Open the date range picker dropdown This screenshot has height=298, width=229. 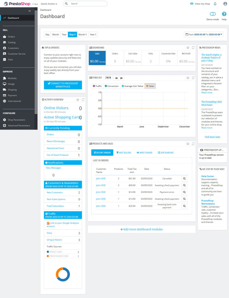[x=204, y=35]
